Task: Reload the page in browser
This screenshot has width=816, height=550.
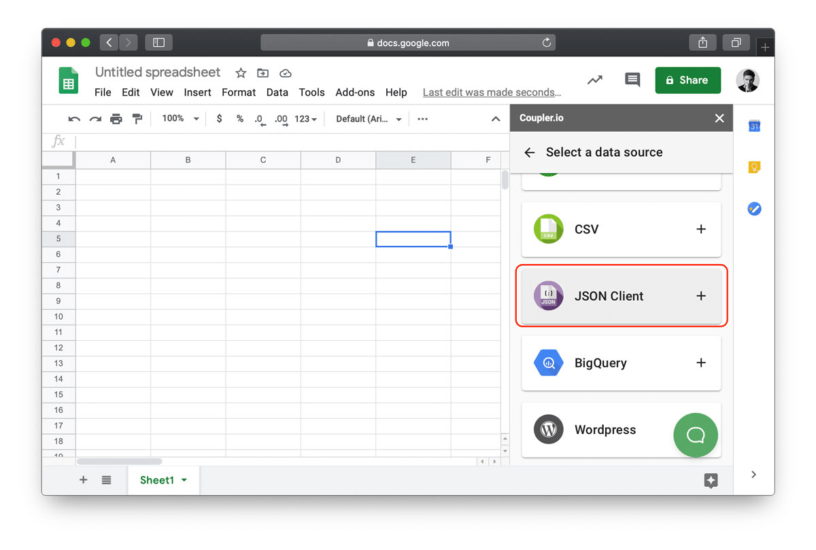Action: (547, 43)
